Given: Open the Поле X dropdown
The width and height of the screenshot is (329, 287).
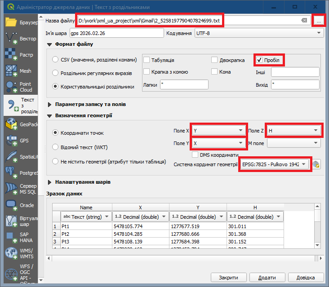Looking at the screenshot, I should 218,131.
